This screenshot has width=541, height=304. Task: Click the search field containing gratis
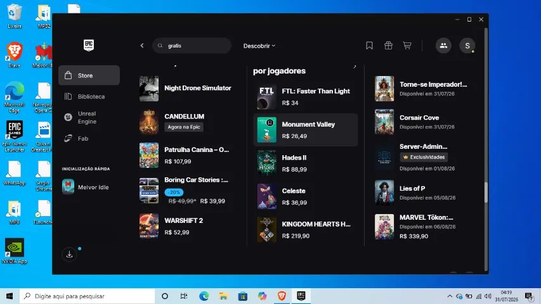[192, 46]
